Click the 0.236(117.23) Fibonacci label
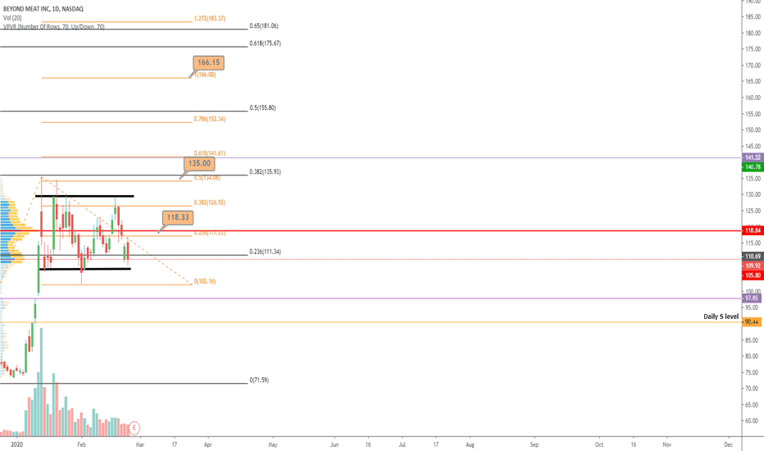The width and height of the screenshot is (764, 451). point(210,233)
